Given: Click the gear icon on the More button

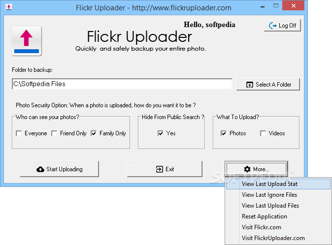Looking at the screenshot, I should (x=247, y=169).
